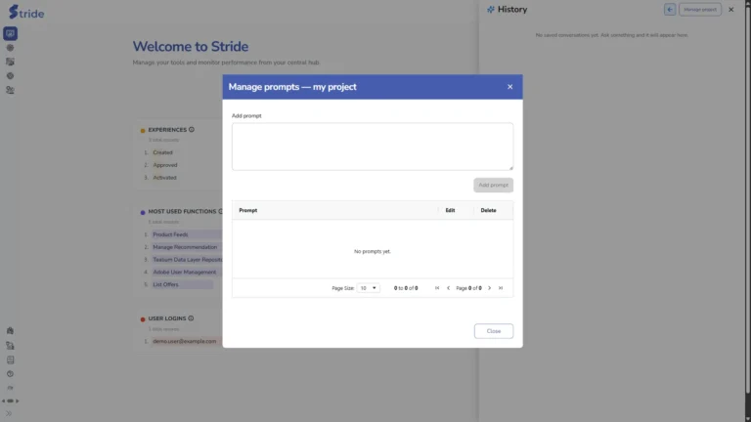Click the 'Welcome to Stride' heading

[x=191, y=47]
